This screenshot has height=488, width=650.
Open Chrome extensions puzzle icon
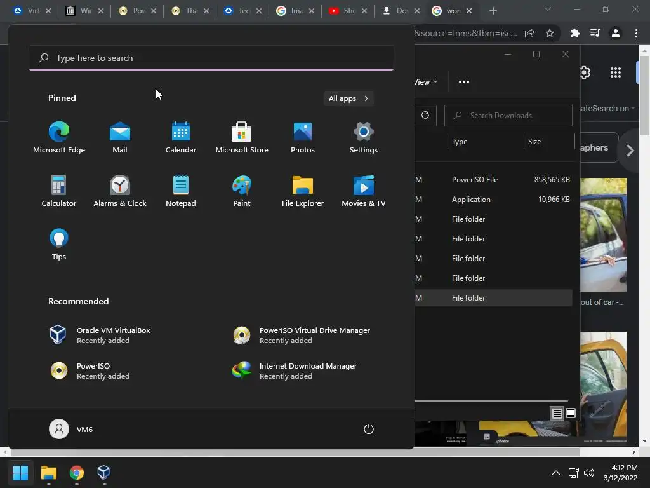[x=575, y=33]
